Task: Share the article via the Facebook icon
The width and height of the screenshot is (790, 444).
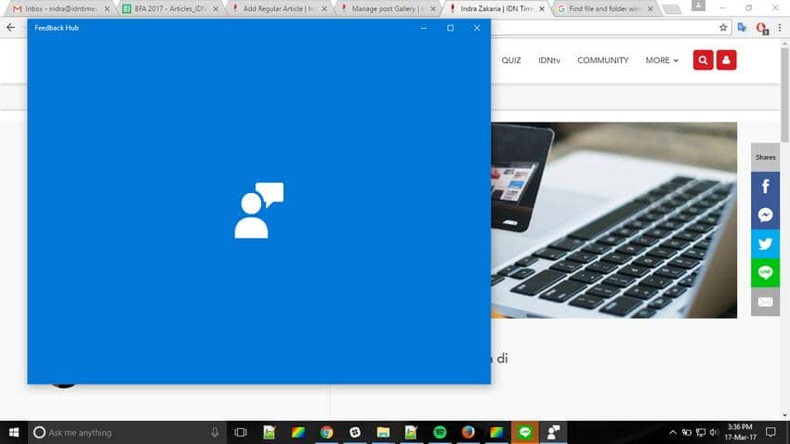Action: (765, 187)
